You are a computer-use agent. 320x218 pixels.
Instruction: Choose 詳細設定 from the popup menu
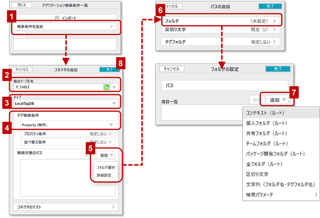point(104,175)
